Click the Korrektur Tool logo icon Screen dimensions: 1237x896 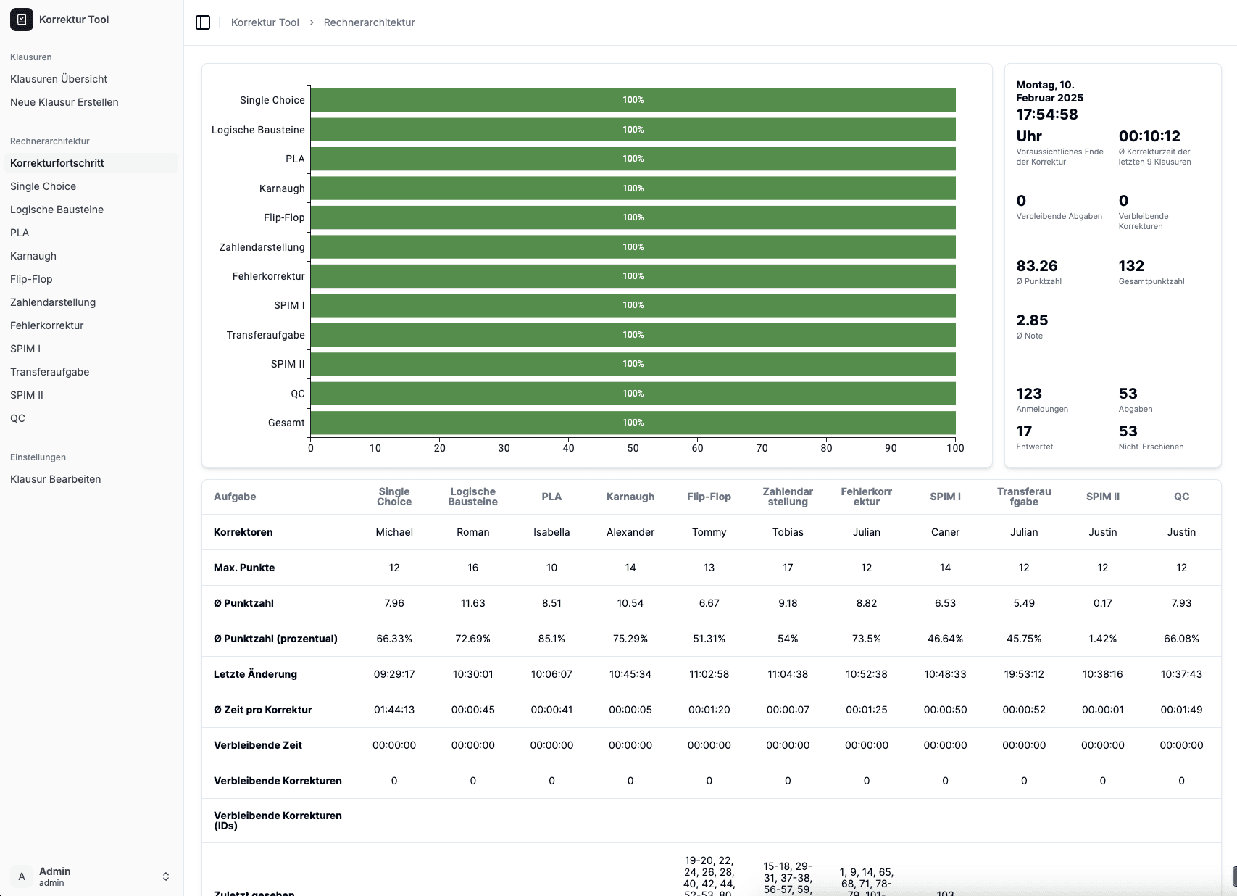[21, 20]
